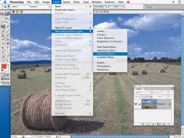Click the Clear button in the options bar

click(x=116, y=7)
